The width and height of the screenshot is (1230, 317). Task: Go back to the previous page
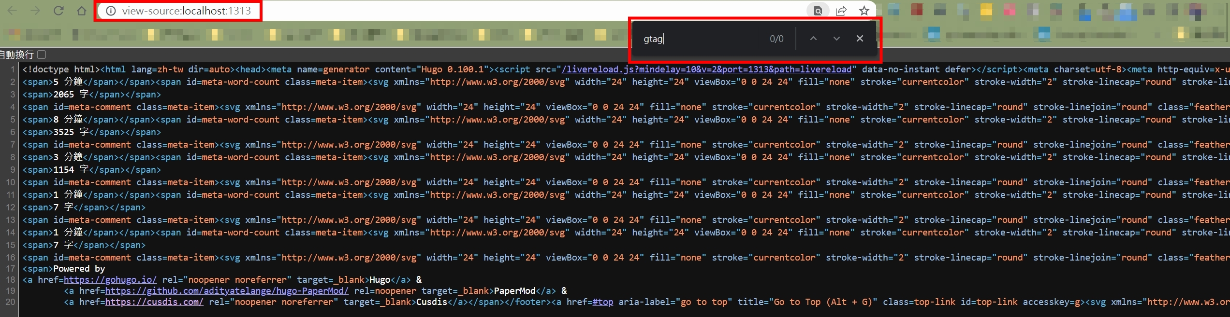pos(12,11)
